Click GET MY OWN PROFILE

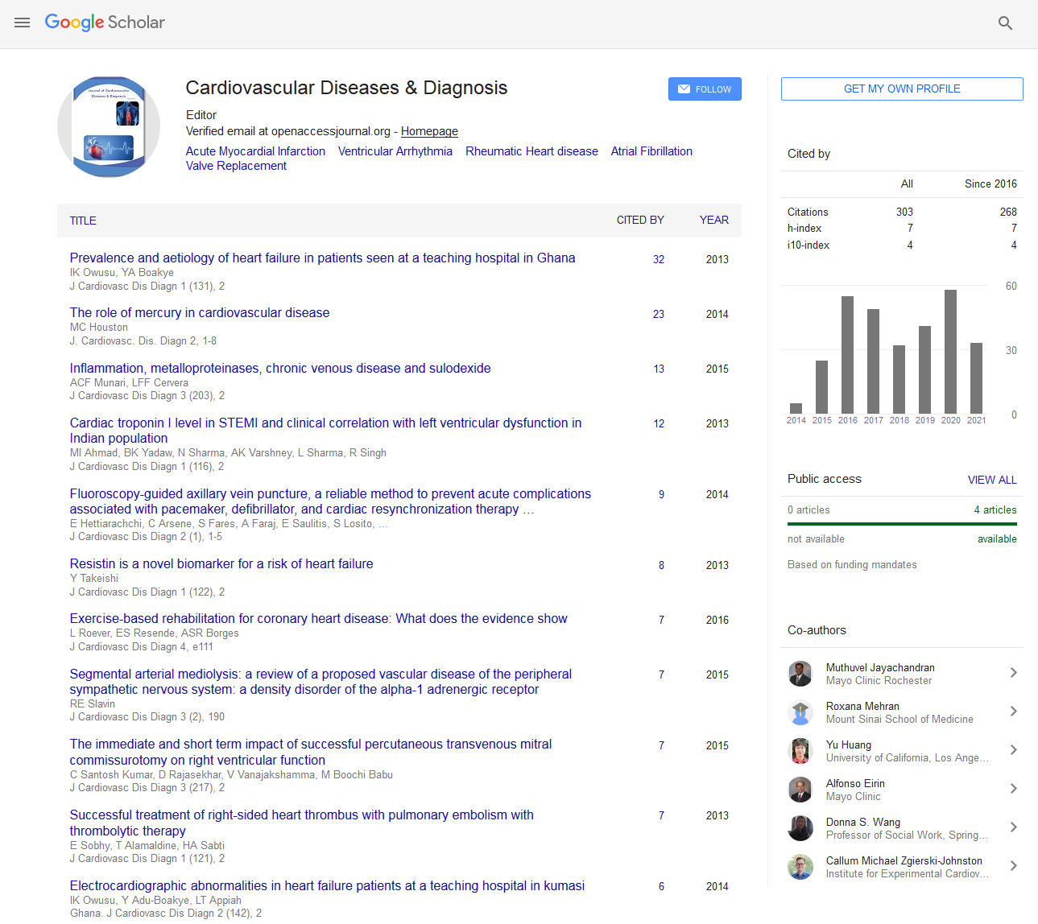[901, 89]
